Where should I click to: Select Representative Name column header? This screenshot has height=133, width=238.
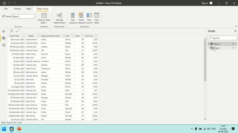51,36
